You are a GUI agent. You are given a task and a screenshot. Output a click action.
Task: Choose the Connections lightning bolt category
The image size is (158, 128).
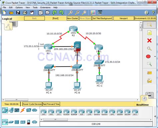23,110
